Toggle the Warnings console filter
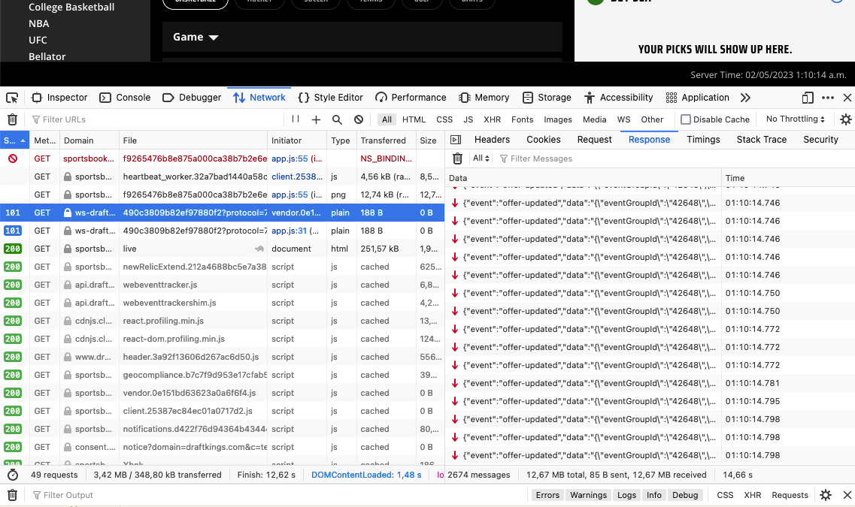 coord(588,495)
